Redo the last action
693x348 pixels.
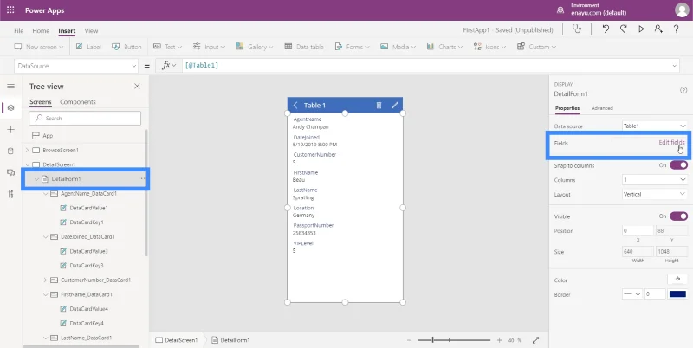(623, 29)
